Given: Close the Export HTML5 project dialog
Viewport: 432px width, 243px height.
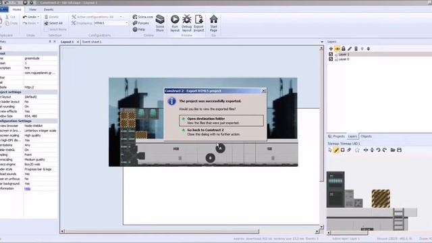Looking at the screenshot, I should [x=263, y=90].
